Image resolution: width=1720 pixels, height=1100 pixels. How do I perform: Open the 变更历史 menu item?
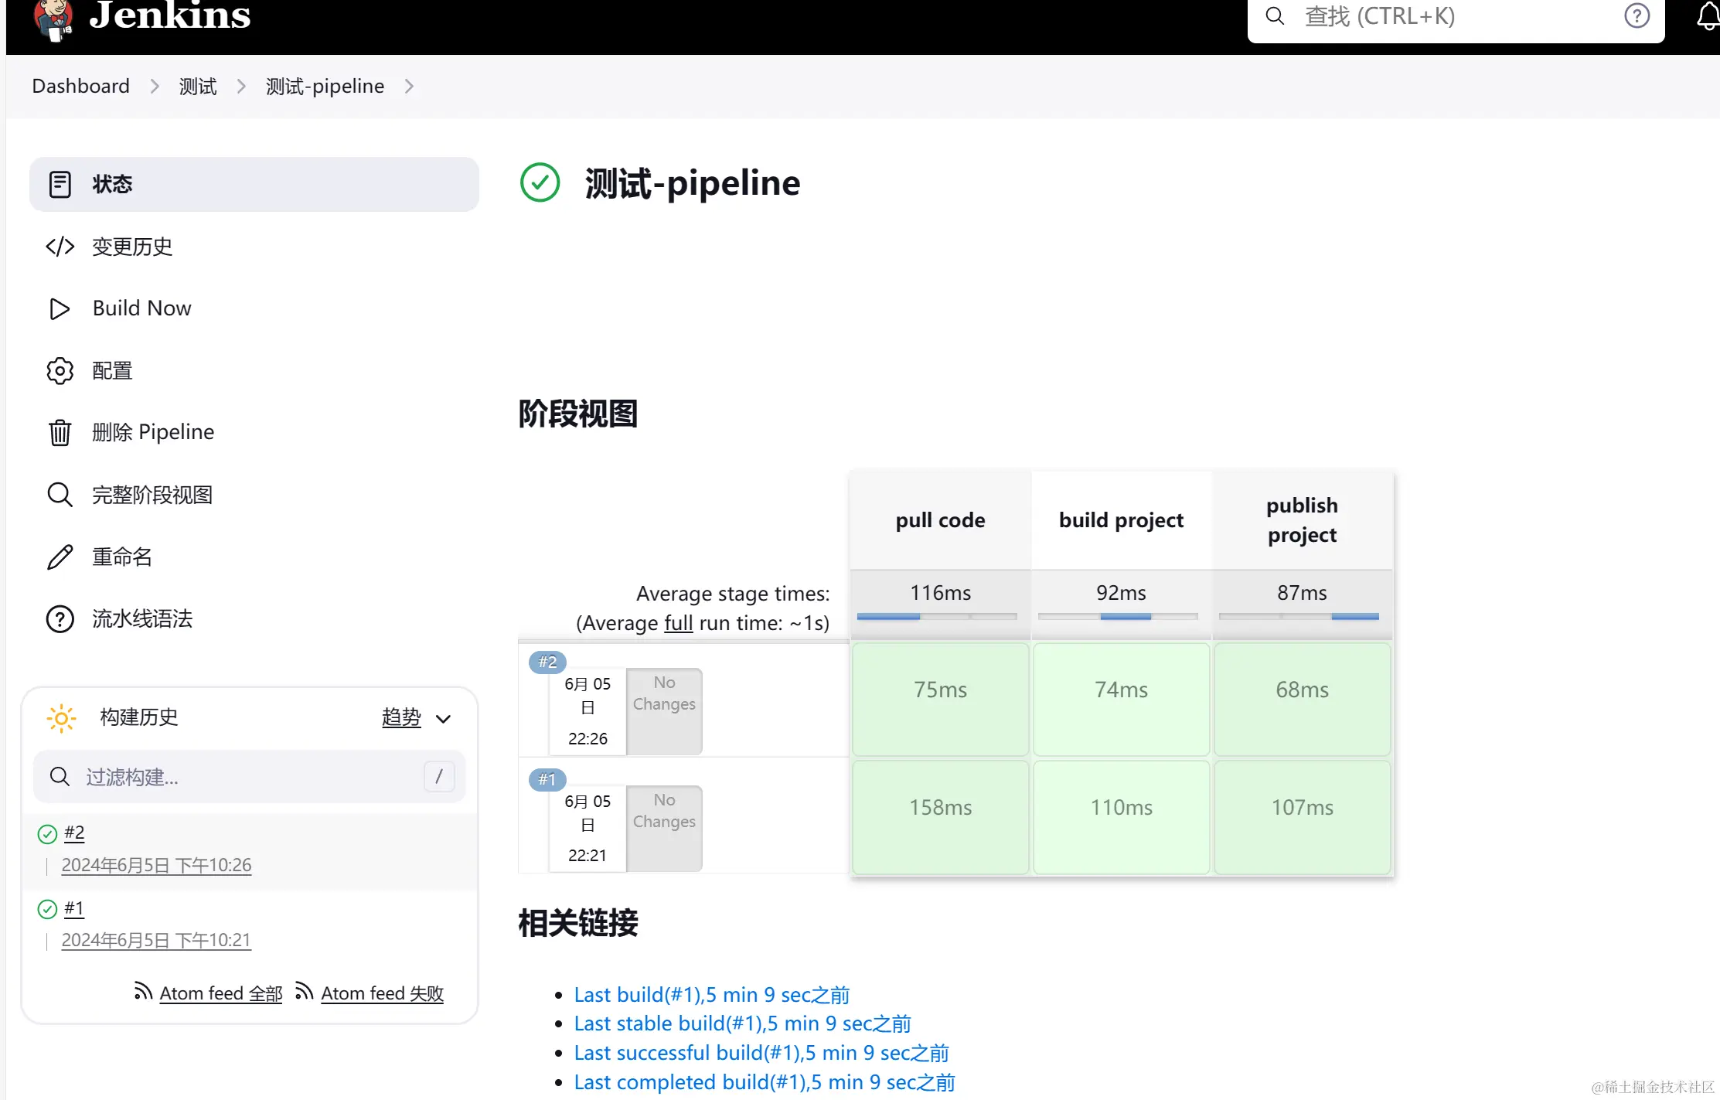pos(132,247)
